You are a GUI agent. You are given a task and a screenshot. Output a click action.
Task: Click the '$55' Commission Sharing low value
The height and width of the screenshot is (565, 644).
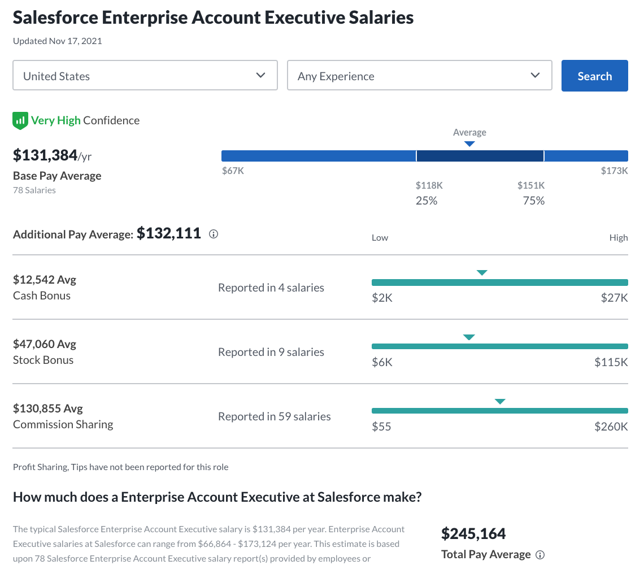(x=381, y=427)
